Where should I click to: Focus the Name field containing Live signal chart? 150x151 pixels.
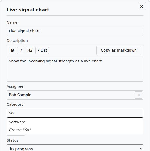coord(75,31)
